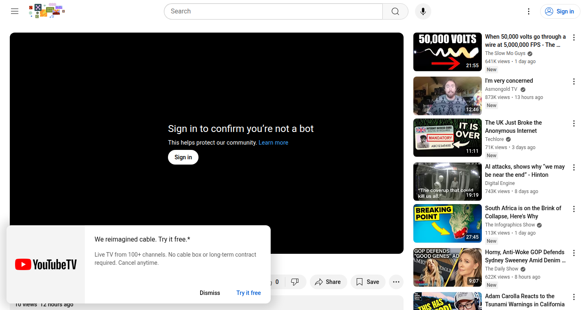The image size is (587, 310).
Task: Open BREAKING POINT thumbnail
Action: pos(448,224)
